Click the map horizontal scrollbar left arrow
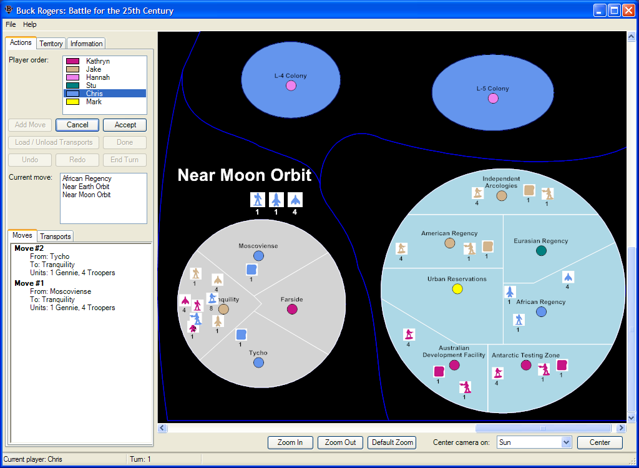The height and width of the screenshot is (468, 639). [x=162, y=428]
